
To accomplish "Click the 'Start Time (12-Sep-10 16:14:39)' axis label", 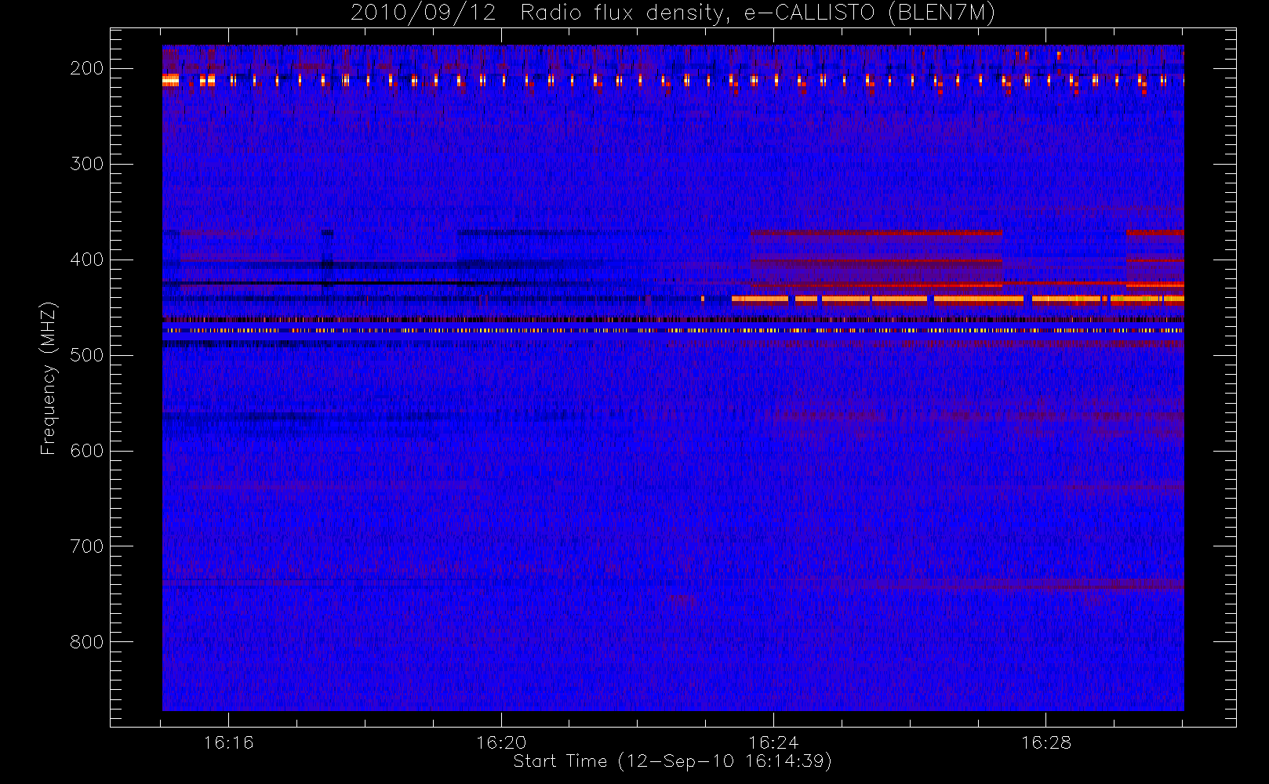I will 672,761.
